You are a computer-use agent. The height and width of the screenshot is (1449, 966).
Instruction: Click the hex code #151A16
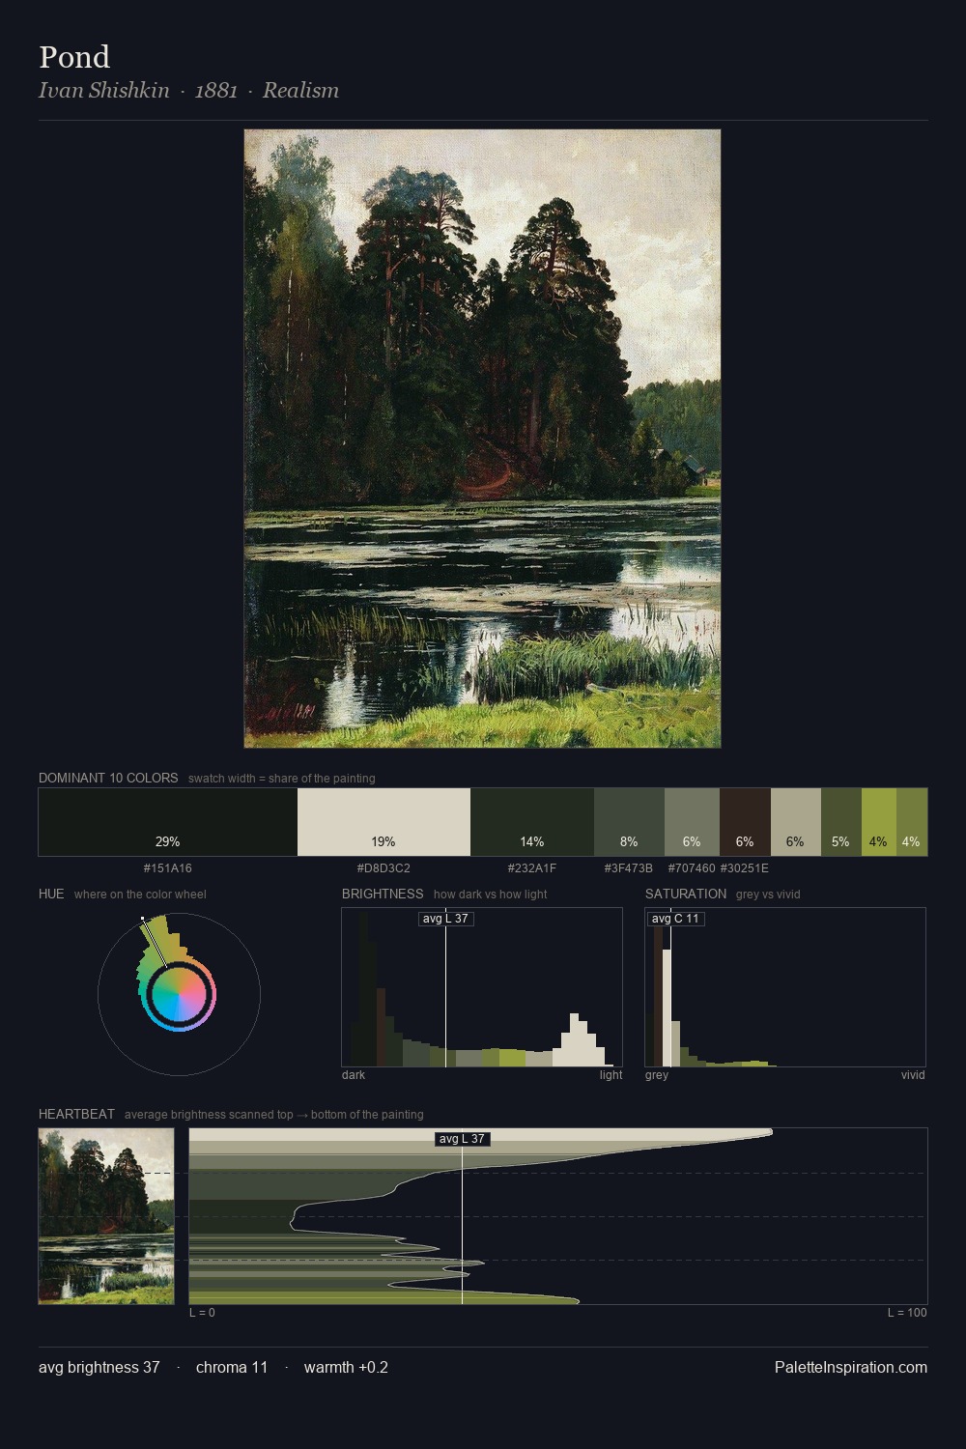168,868
